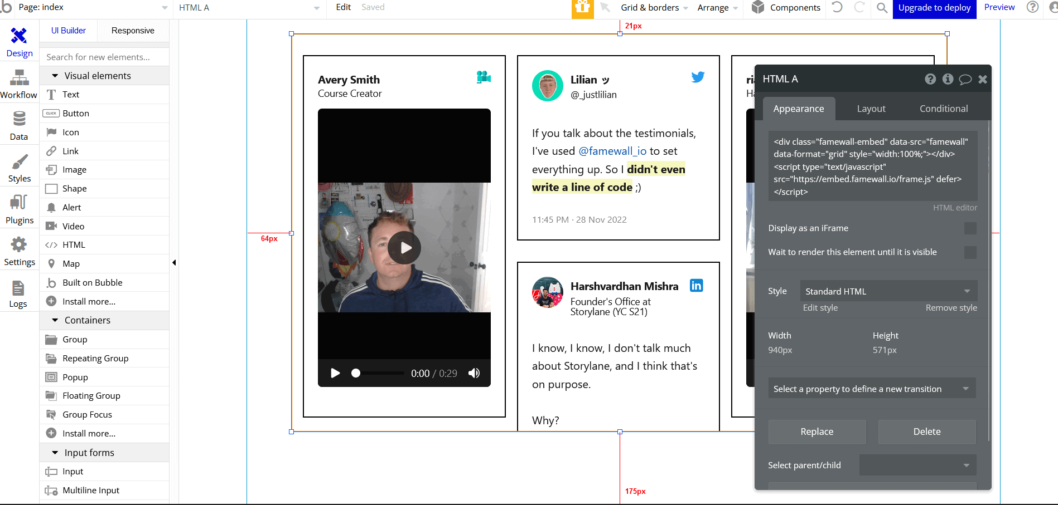Click the Delete button

click(x=926, y=432)
